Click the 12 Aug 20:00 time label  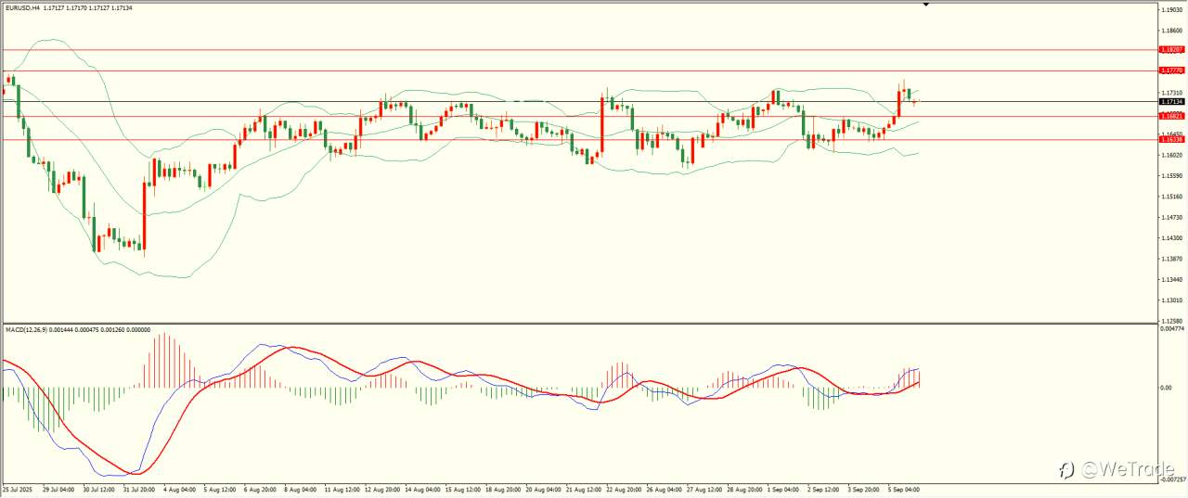[382, 488]
